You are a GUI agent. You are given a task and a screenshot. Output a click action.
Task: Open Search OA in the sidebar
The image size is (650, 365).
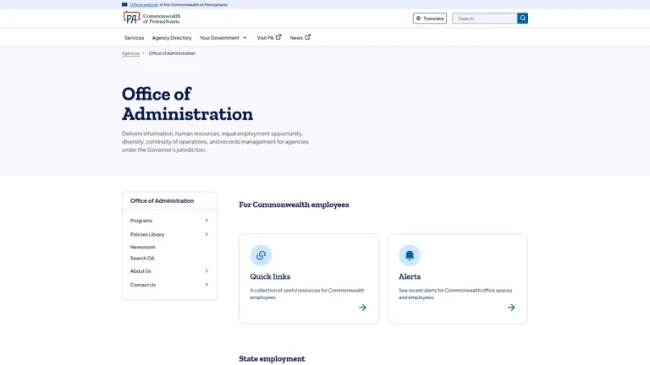click(142, 259)
